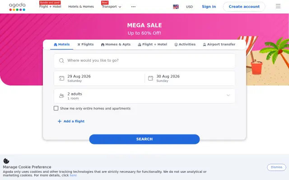Select the Airport transfer tab
This screenshot has height=180, width=289.
[219, 45]
